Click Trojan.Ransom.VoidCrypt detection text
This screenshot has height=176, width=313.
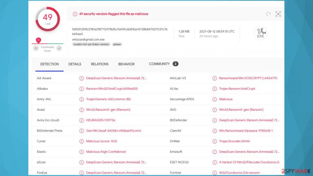pyautogui.click(x=237, y=88)
